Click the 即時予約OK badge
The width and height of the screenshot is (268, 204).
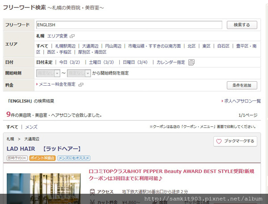17,158
